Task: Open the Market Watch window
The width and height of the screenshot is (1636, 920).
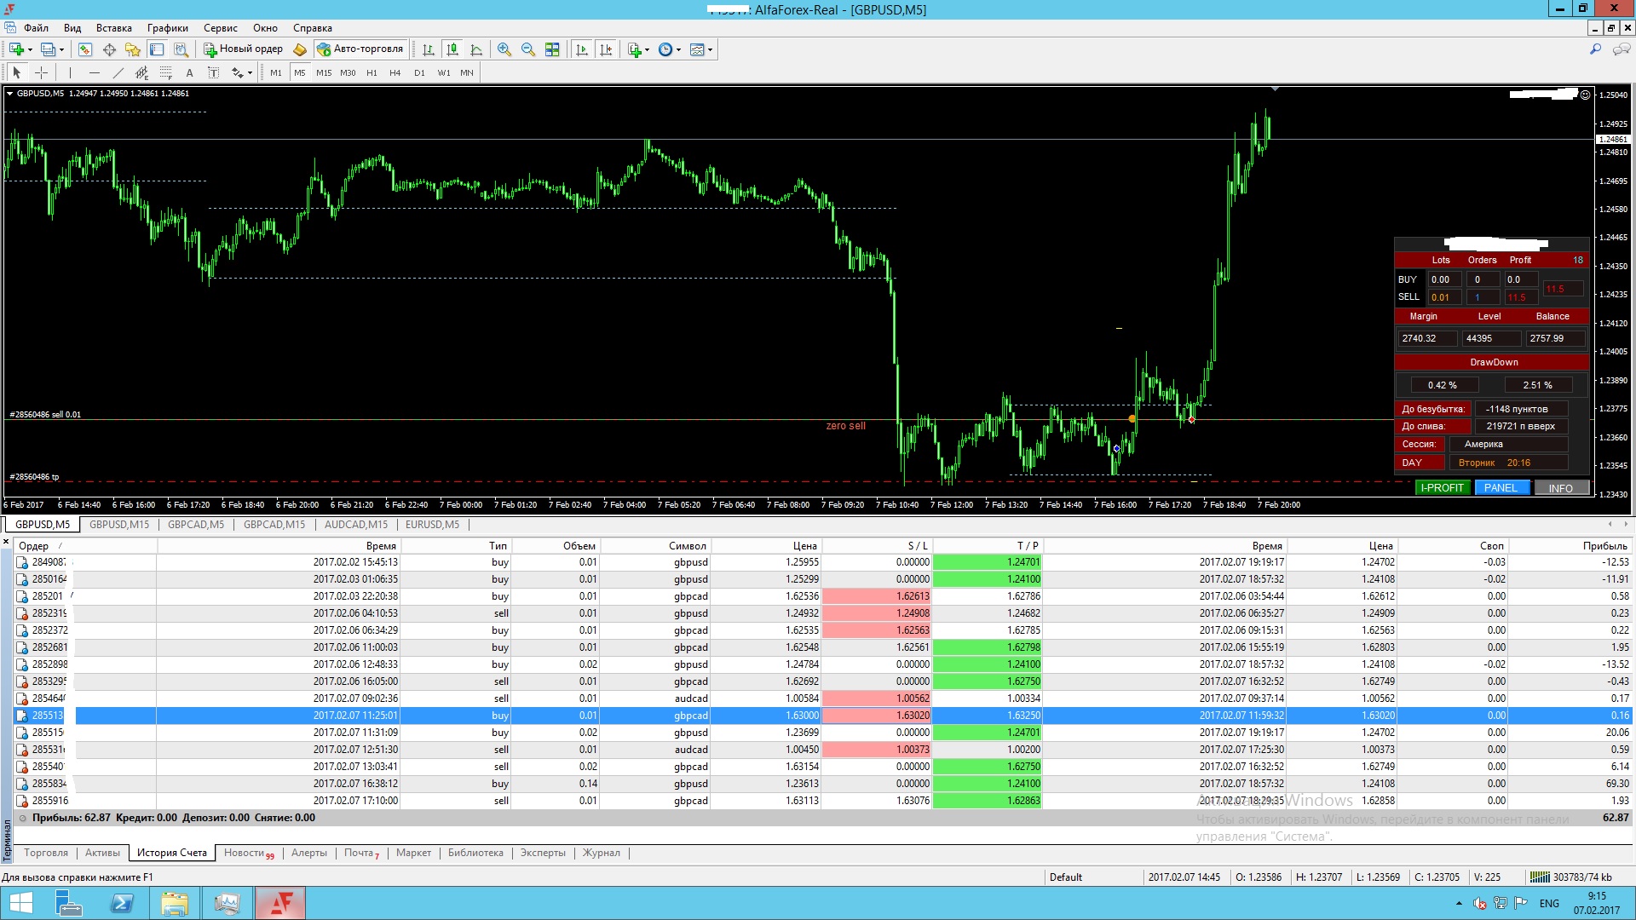Action: [x=85, y=49]
